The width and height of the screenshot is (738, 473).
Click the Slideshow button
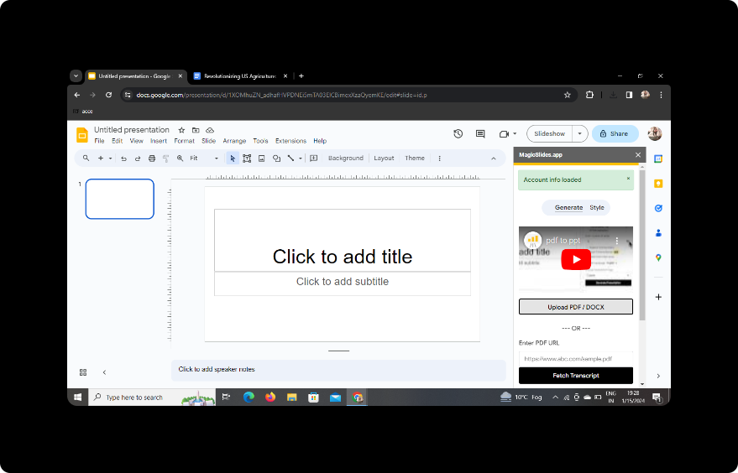pyautogui.click(x=549, y=134)
